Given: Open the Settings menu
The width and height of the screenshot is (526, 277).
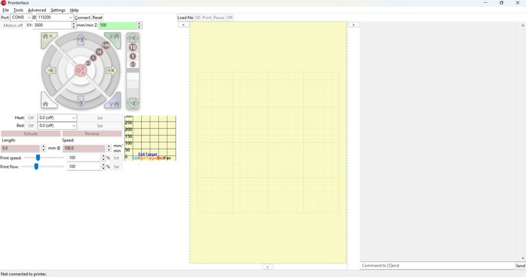Looking at the screenshot, I should [x=58, y=10].
